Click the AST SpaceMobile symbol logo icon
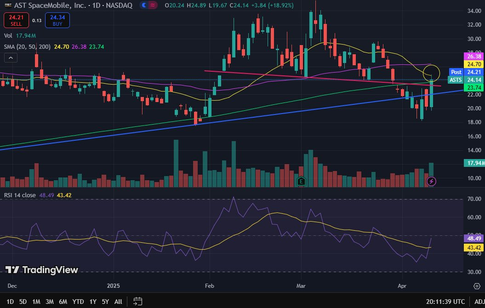 (x=8, y=5)
